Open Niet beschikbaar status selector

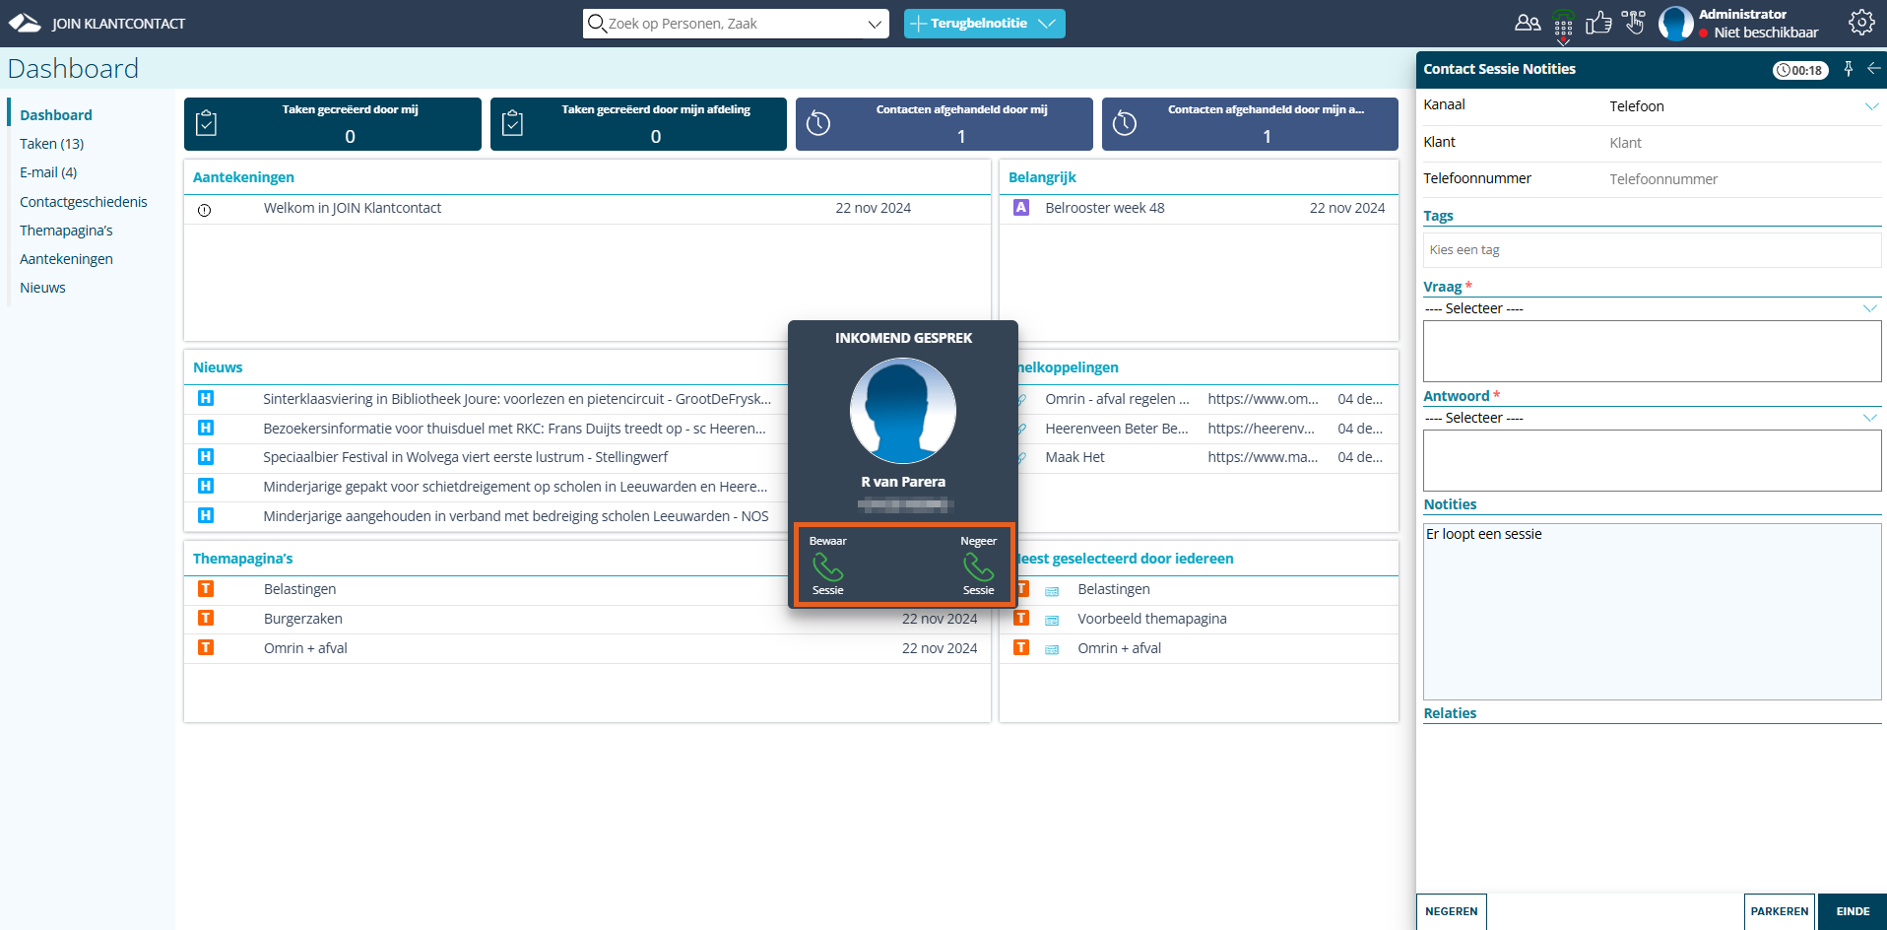click(x=1758, y=33)
